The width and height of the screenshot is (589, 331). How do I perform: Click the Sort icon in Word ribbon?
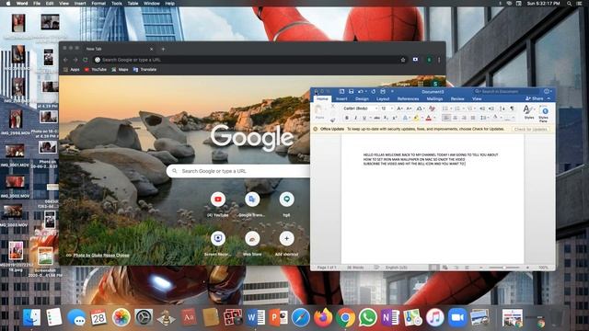502,108
